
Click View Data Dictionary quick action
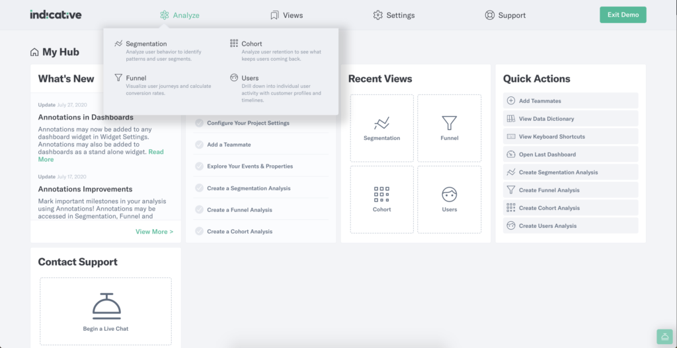coord(571,119)
